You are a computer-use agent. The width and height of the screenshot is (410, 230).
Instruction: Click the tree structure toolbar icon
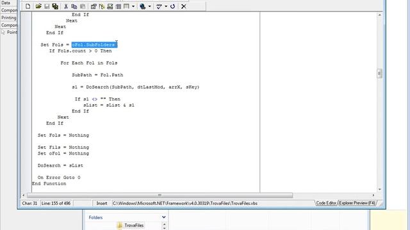tap(102, 6)
